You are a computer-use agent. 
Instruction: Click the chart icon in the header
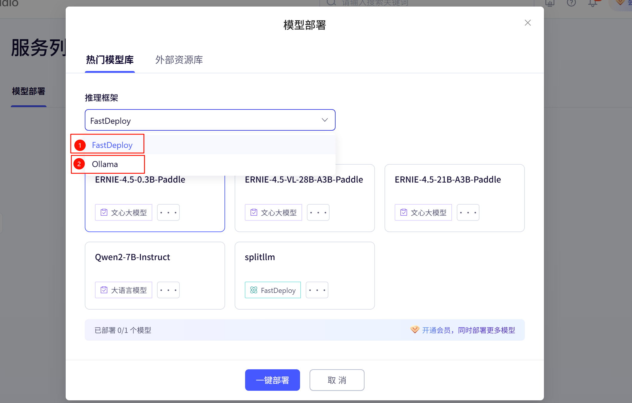[550, 3]
